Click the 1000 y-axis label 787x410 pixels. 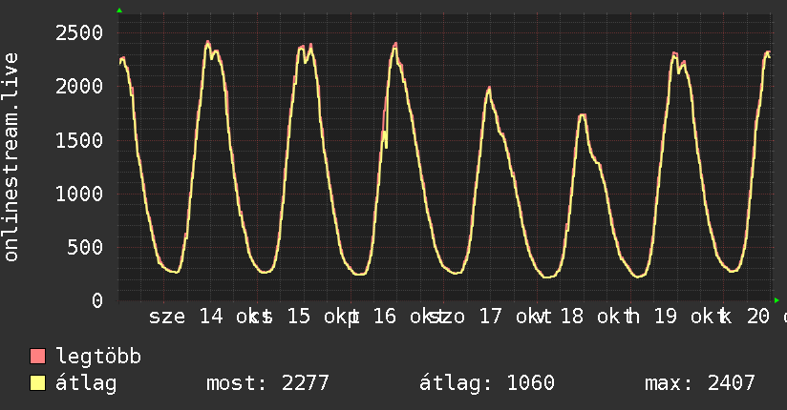[79, 194]
